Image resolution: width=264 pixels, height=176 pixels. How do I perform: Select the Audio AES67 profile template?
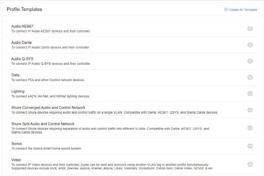pos(22,26)
